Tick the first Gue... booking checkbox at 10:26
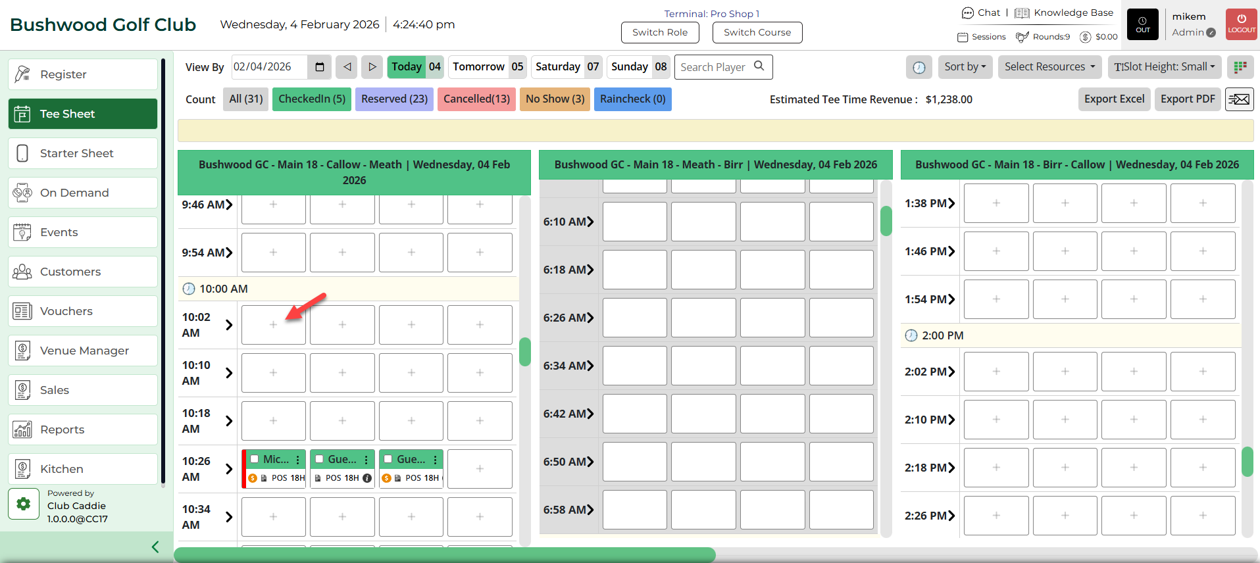This screenshot has height=563, width=1260. [x=319, y=459]
